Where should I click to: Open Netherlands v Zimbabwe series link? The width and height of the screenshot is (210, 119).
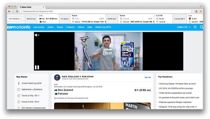coord(32,89)
